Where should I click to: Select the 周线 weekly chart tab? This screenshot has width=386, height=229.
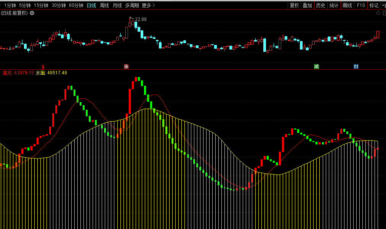tap(104, 5)
